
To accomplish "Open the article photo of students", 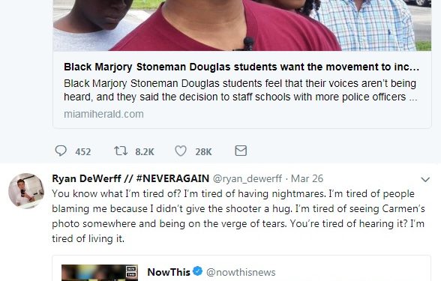I will pos(241,25).
